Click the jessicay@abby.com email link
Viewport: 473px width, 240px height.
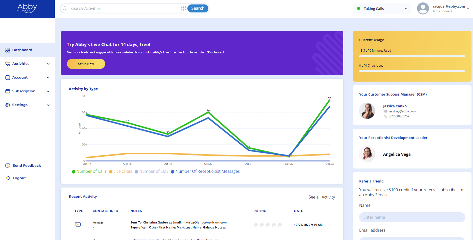(402, 112)
